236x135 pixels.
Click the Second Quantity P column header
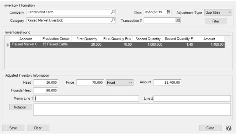point(178,39)
